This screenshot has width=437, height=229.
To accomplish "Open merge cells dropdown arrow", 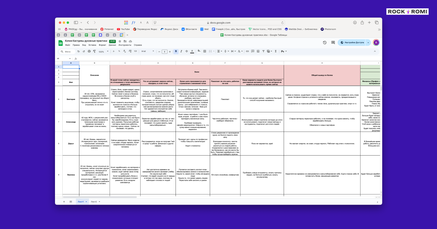I will pos(214,51).
